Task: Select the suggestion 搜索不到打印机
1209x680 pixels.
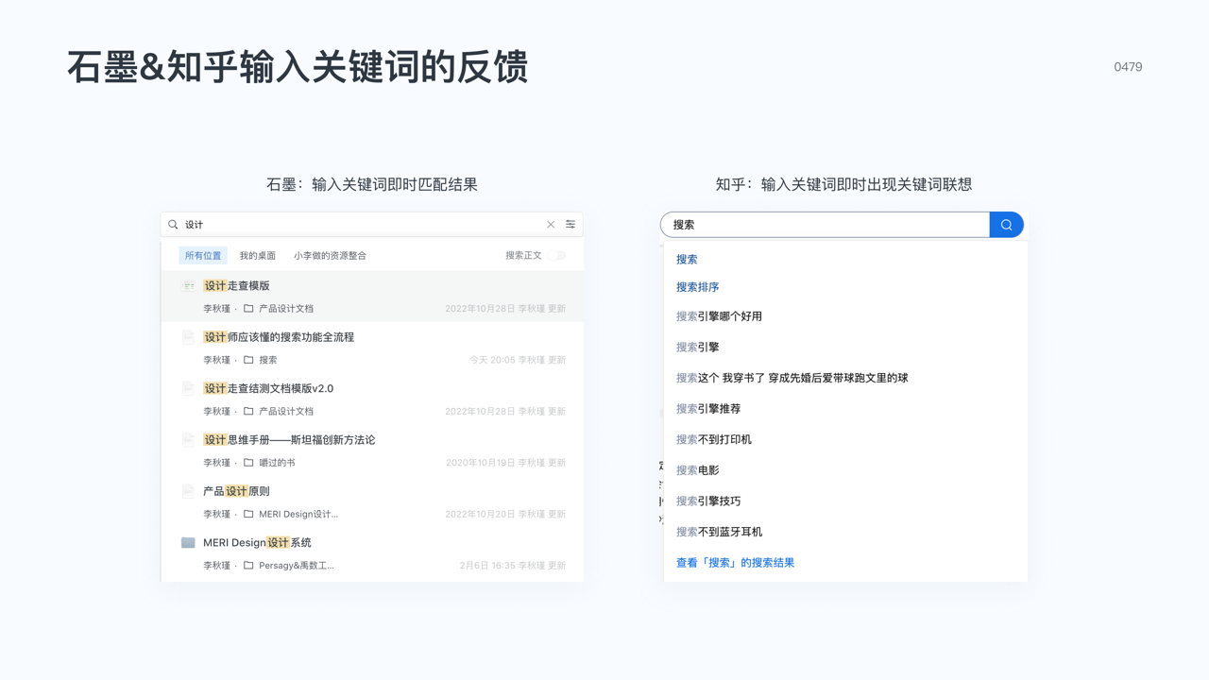Action: point(714,439)
